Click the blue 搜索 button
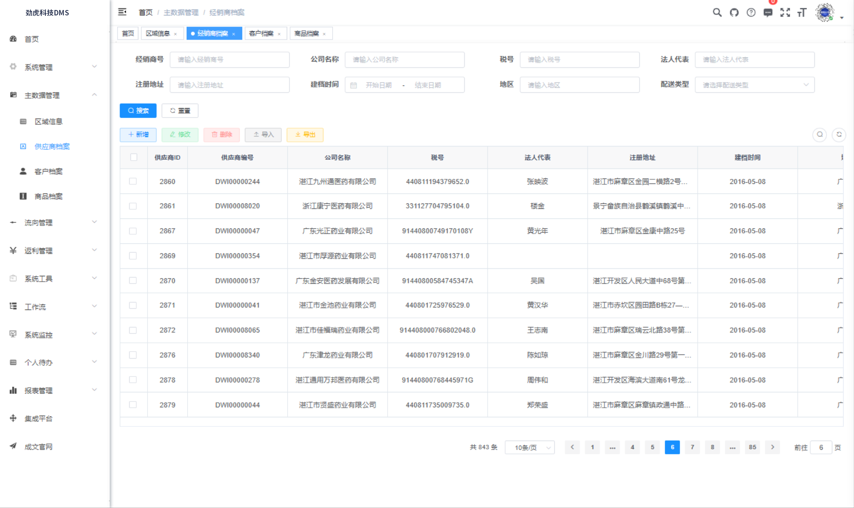The height and width of the screenshot is (508, 854). click(x=138, y=111)
